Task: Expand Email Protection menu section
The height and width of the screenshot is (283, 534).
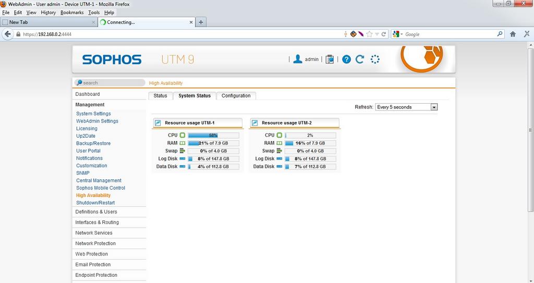Action: coord(109,265)
